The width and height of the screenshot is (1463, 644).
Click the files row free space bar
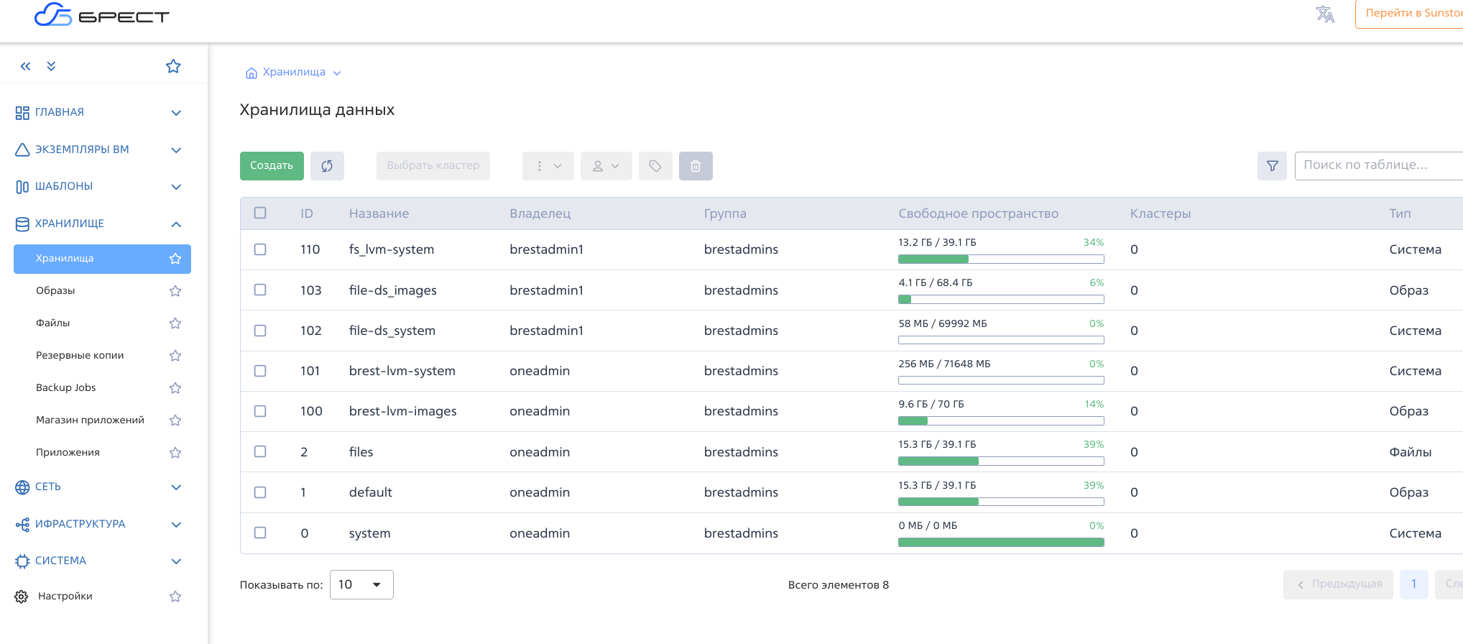click(x=1000, y=461)
